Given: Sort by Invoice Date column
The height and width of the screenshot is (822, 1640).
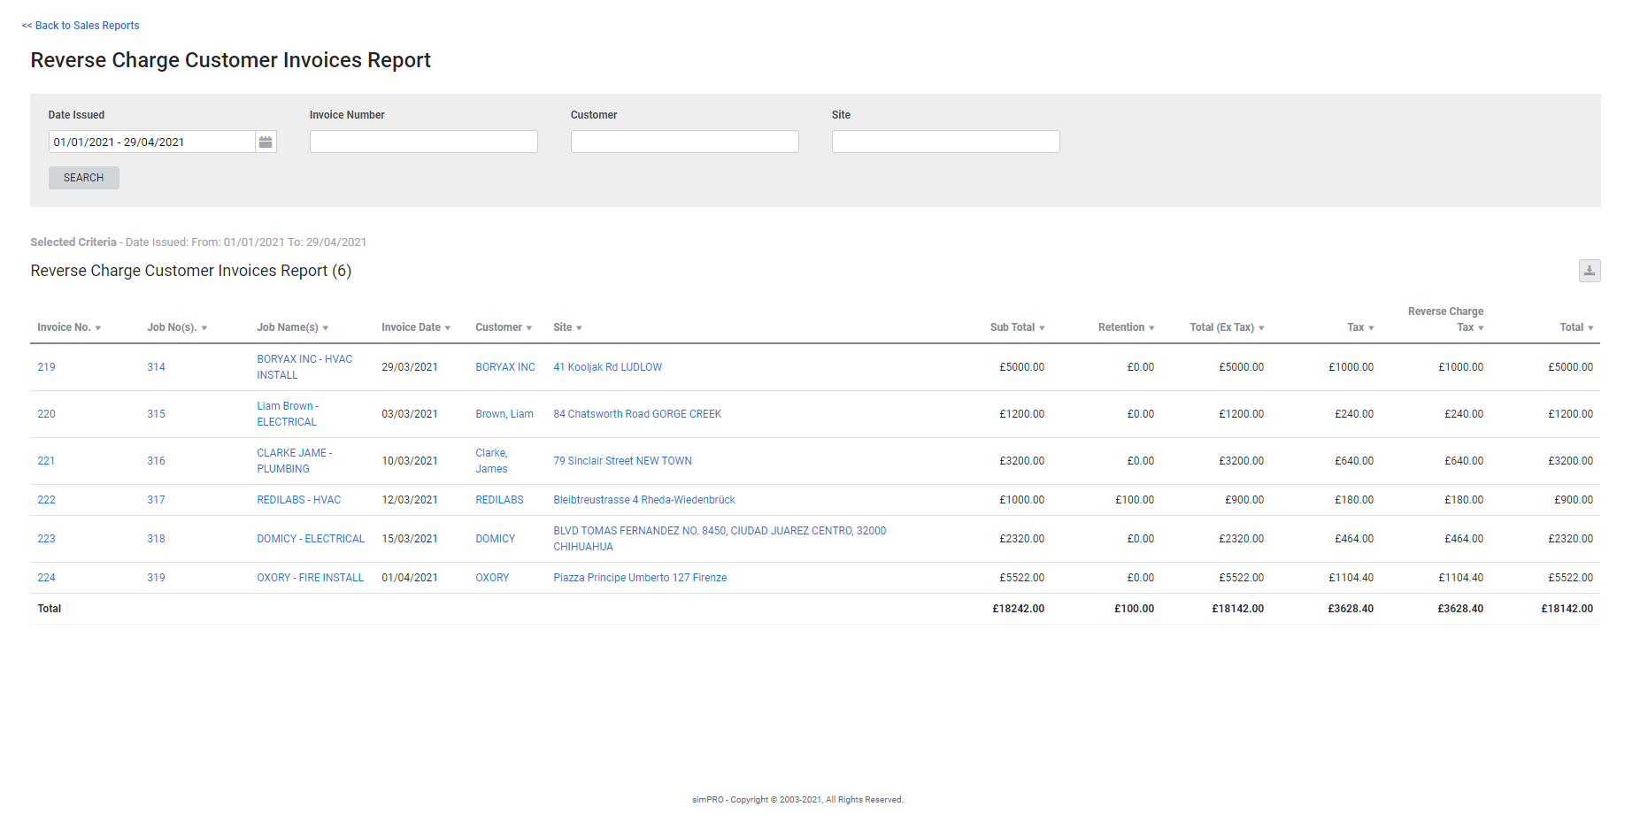Looking at the screenshot, I should coord(416,327).
